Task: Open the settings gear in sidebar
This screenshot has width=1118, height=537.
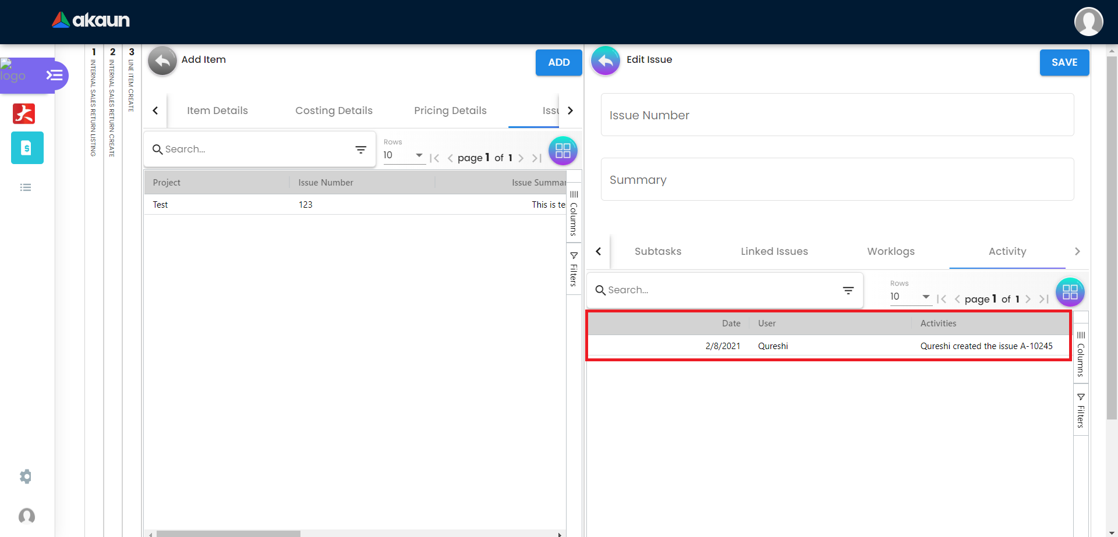Action: coord(26,476)
